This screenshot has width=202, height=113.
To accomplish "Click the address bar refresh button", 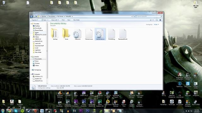I will pos(134,16).
